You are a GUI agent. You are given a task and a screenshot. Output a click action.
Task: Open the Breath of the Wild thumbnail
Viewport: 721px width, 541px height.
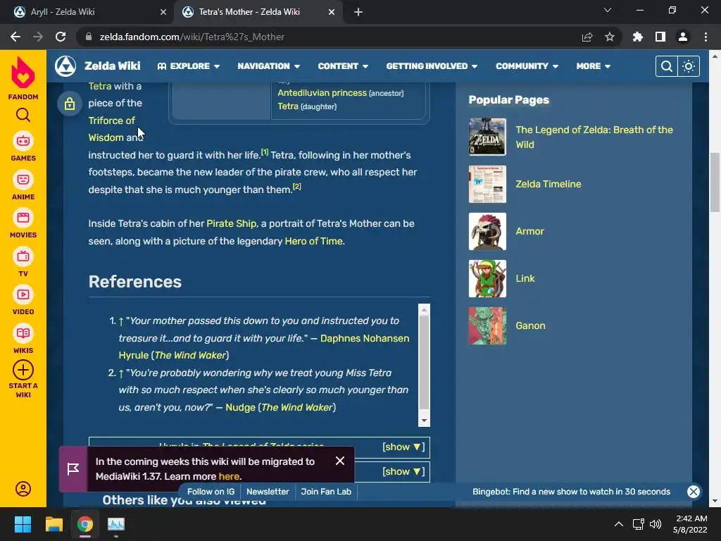click(487, 137)
